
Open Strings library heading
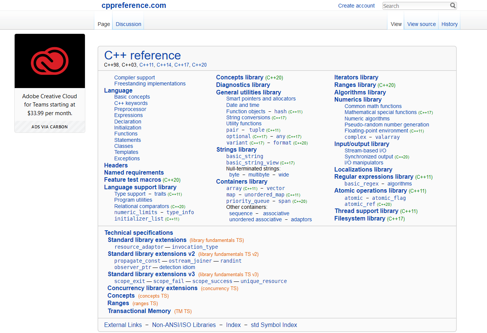click(x=236, y=149)
